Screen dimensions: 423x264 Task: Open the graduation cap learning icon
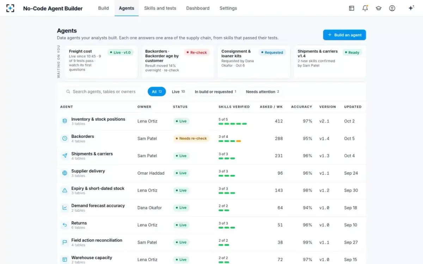(x=379, y=8)
